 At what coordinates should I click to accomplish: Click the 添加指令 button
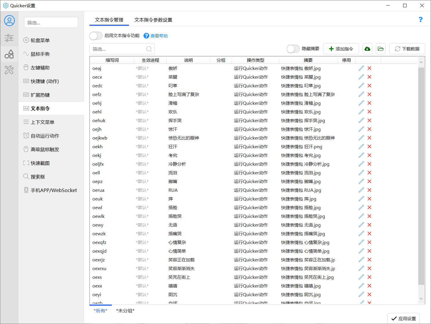coord(341,49)
